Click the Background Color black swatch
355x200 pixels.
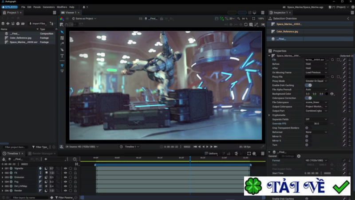[327, 94]
